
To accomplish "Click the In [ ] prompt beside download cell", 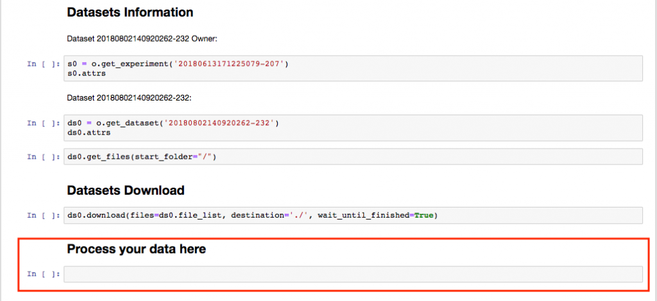I will coord(44,215).
